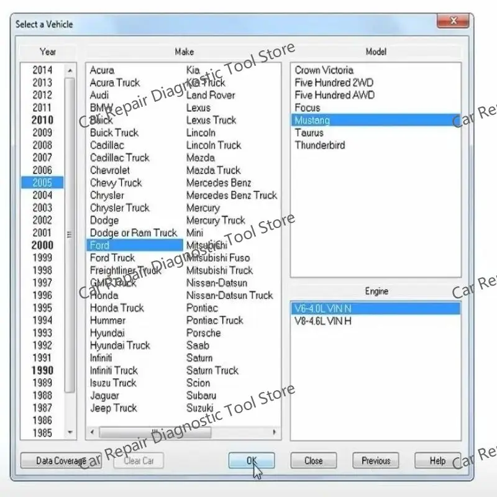Viewport: 497px width, 497px height.
Task: Click the Year list scroll up arrow
Action: [70, 70]
